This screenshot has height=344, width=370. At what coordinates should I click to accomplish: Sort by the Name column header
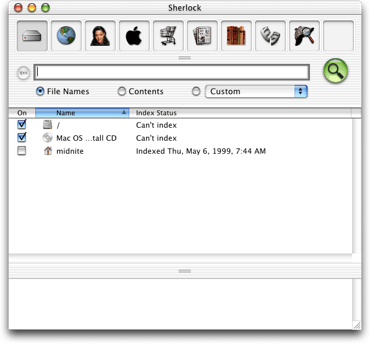(x=82, y=113)
